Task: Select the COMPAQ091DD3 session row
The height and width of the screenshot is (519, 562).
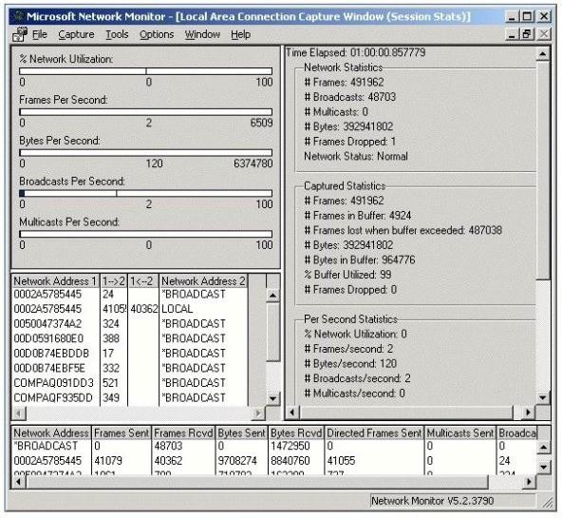Action: [130, 383]
